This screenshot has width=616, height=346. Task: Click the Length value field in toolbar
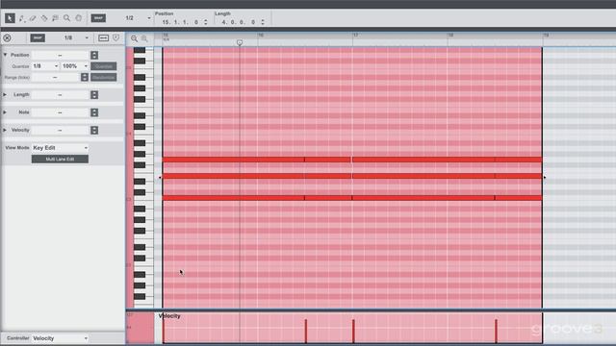239,22
